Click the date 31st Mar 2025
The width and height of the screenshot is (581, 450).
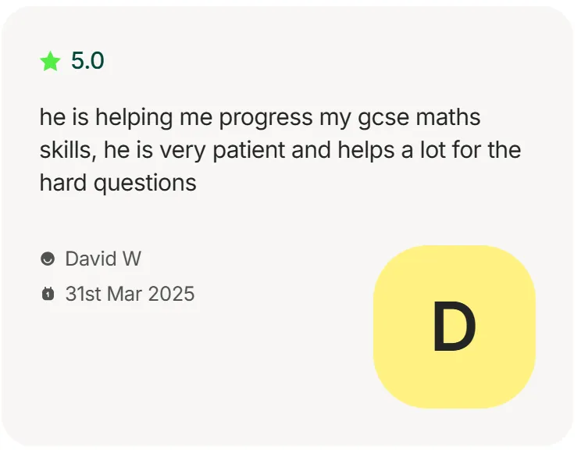130,294
